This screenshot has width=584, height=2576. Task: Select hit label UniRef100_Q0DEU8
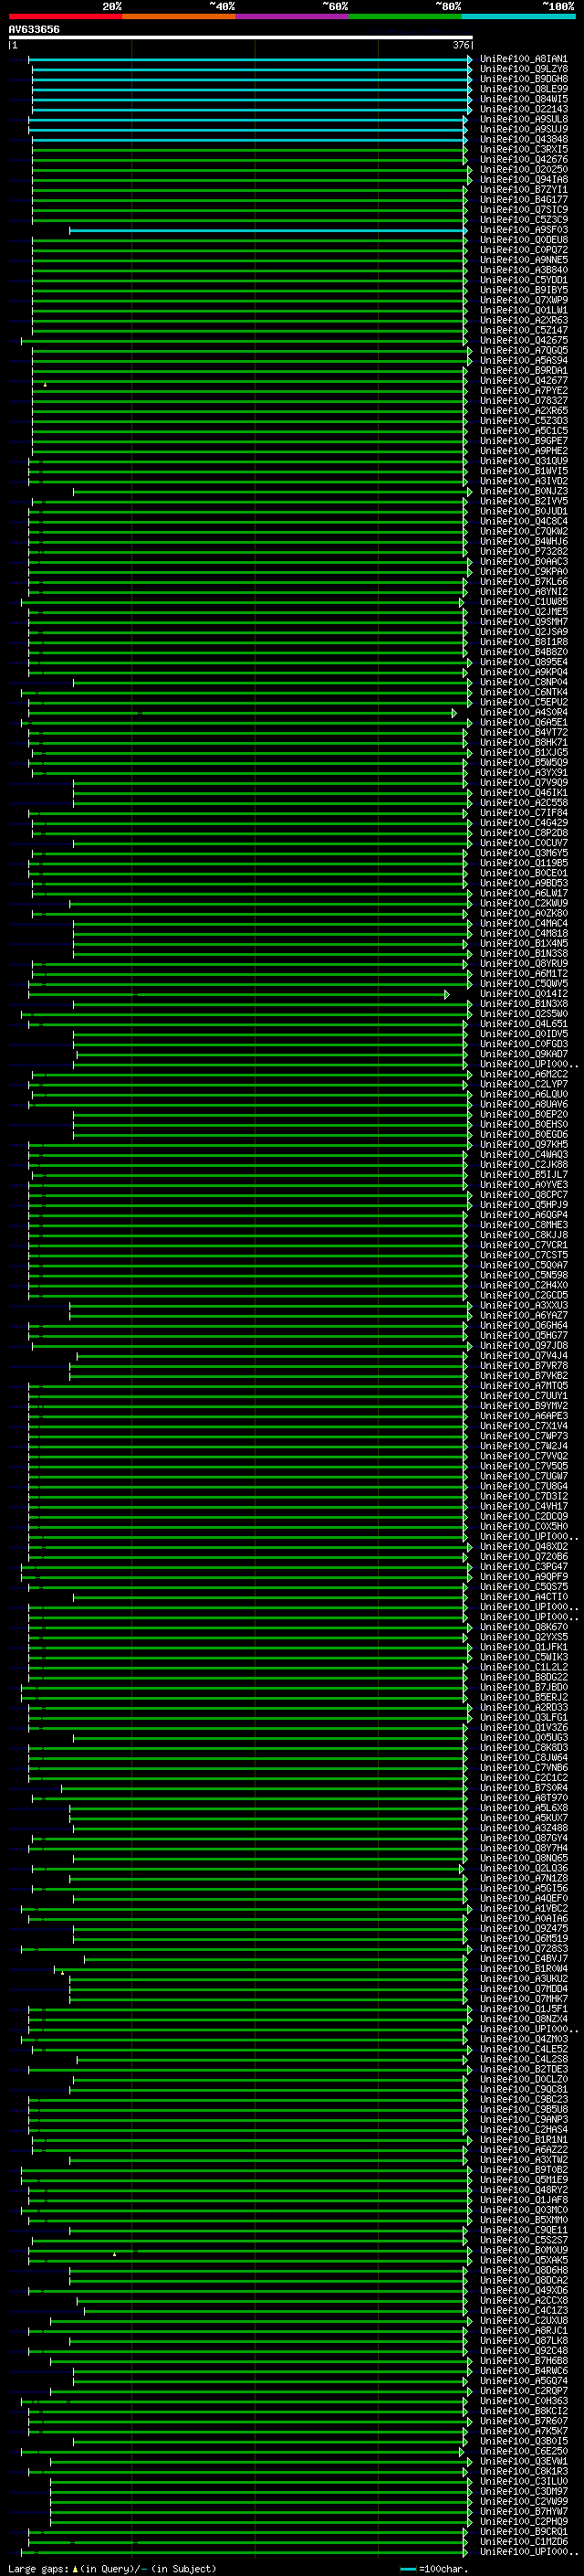pyautogui.click(x=524, y=240)
